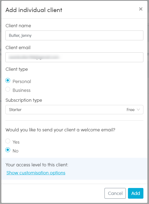
Task: Click the Client email label
Action: tap(18, 48)
